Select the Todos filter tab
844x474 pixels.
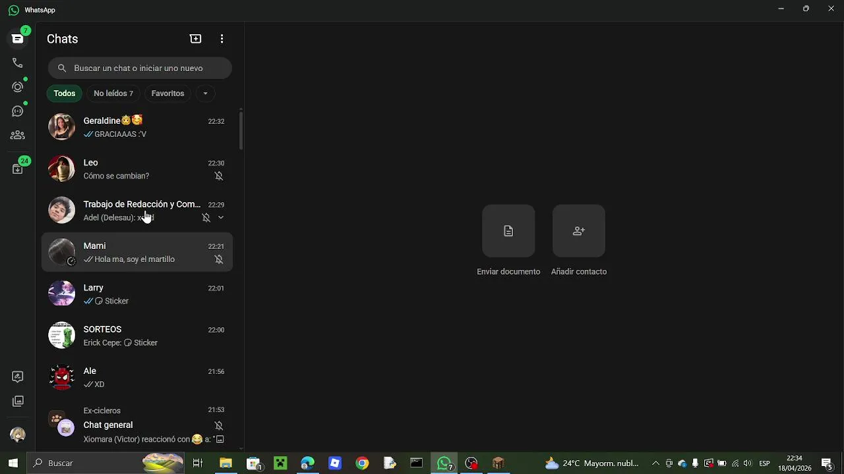tap(65, 93)
